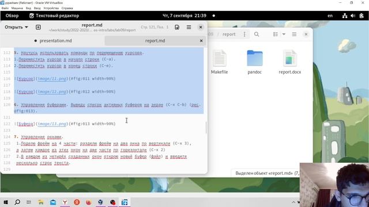Select the report.docx file
This screenshot has height=207, width=369.
pos(289,62)
